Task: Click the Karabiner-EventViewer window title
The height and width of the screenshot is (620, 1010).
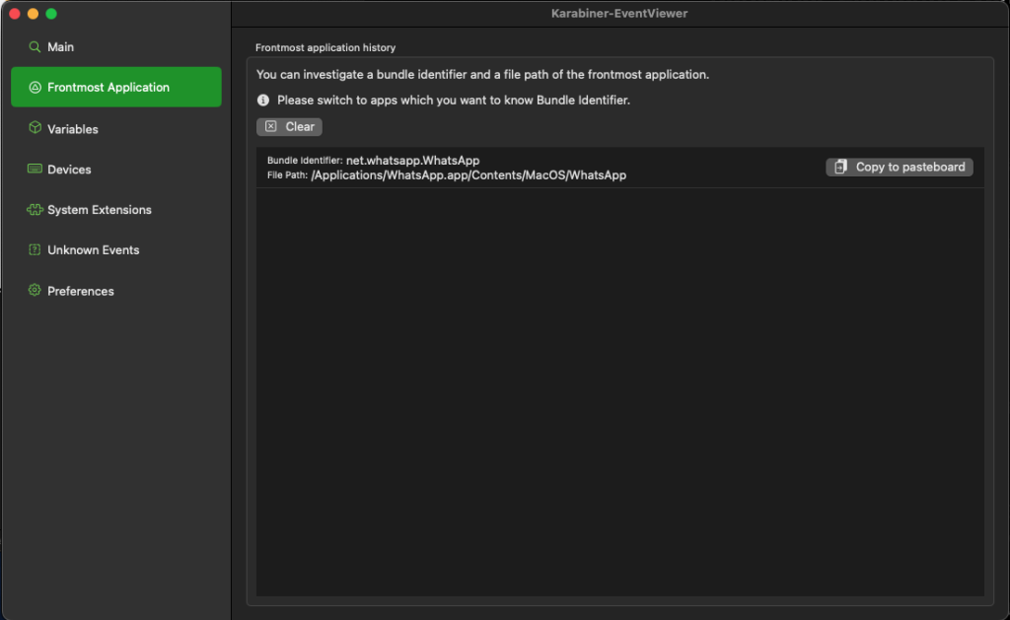Action: 620,13
